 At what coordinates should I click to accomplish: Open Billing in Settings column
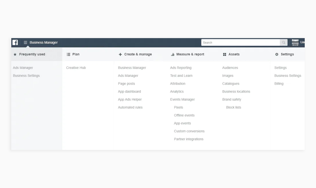(279, 84)
